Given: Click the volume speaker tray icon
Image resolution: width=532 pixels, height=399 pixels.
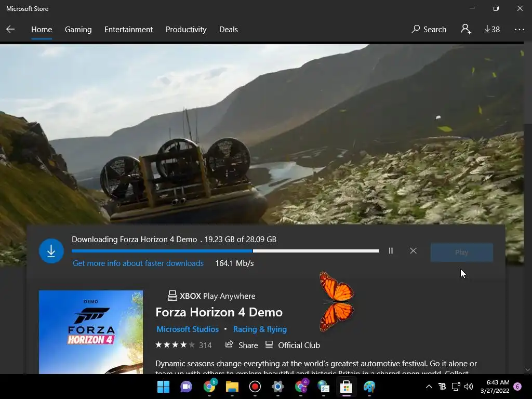Looking at the screenshot, I should (x=469, y=387).
